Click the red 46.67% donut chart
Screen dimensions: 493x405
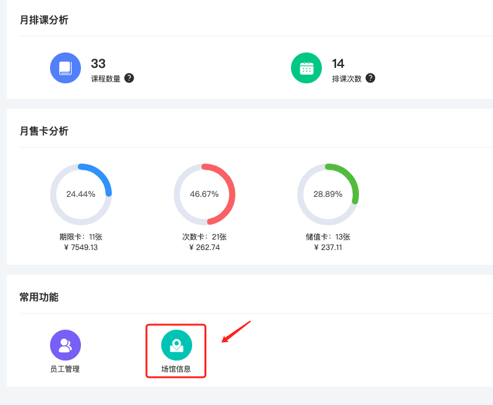(204, 194)
